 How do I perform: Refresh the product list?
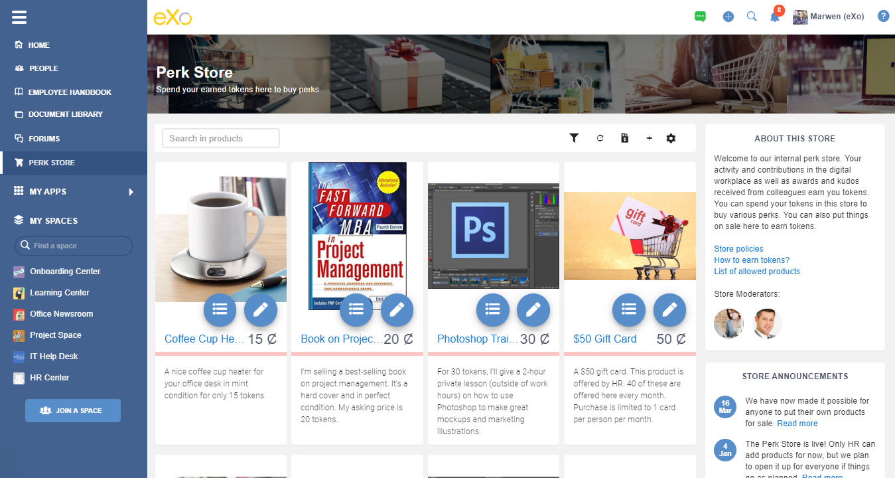pos(600,138)
